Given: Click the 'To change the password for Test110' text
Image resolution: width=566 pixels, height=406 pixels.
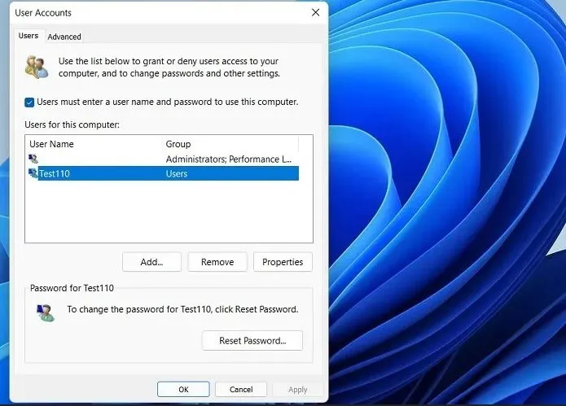Looking at the screenshot, I should click(x=182, y=309).
